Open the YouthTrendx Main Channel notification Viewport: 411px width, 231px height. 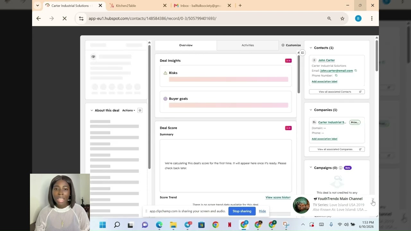point(334,205)
